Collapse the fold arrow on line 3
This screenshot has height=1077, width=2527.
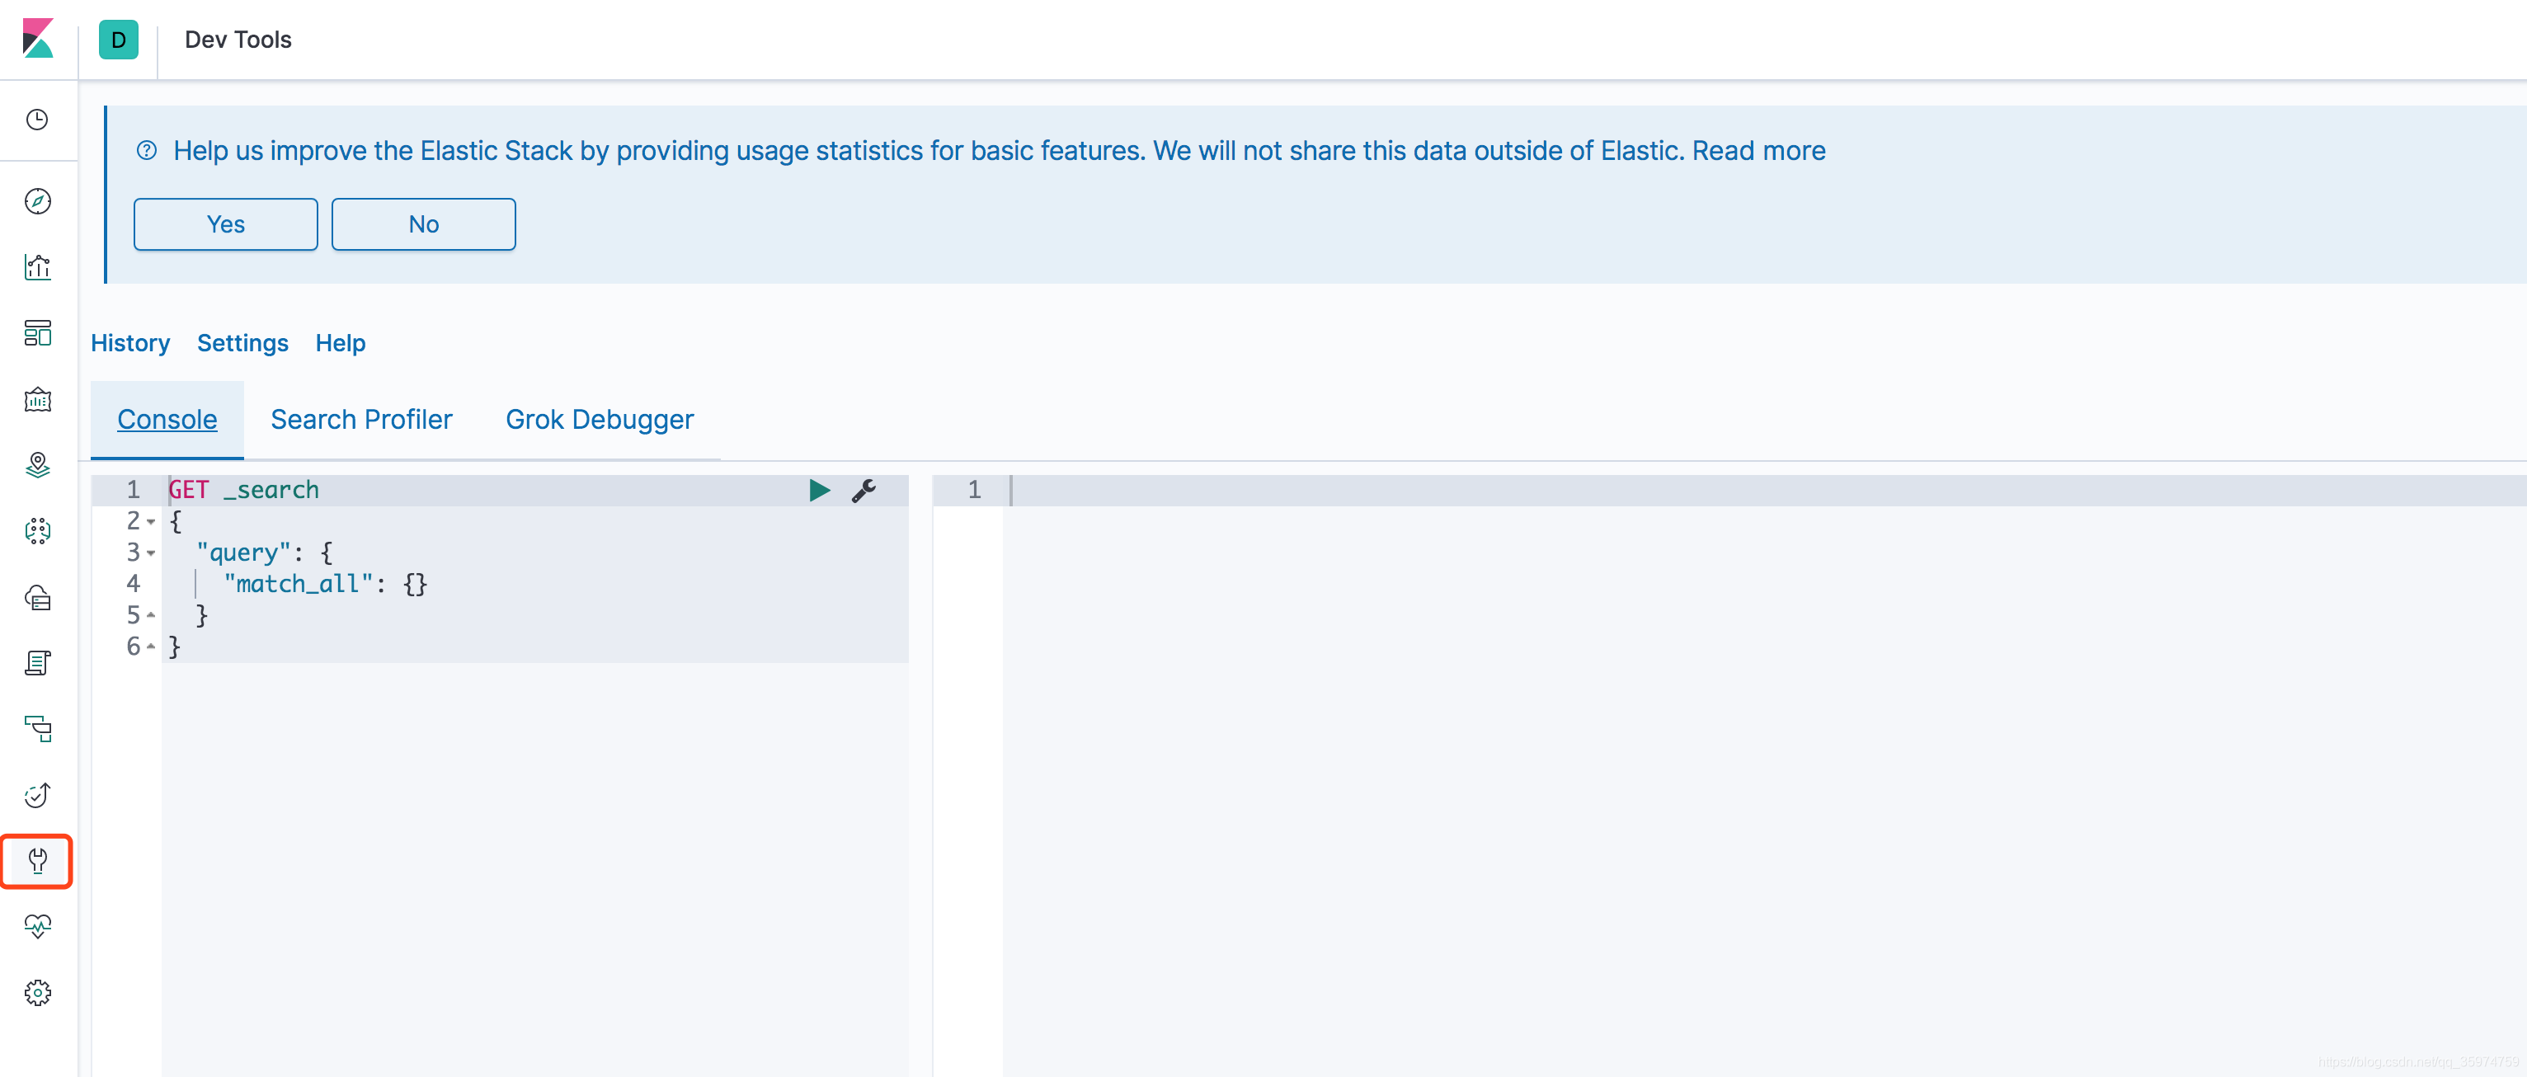point(151,553)
